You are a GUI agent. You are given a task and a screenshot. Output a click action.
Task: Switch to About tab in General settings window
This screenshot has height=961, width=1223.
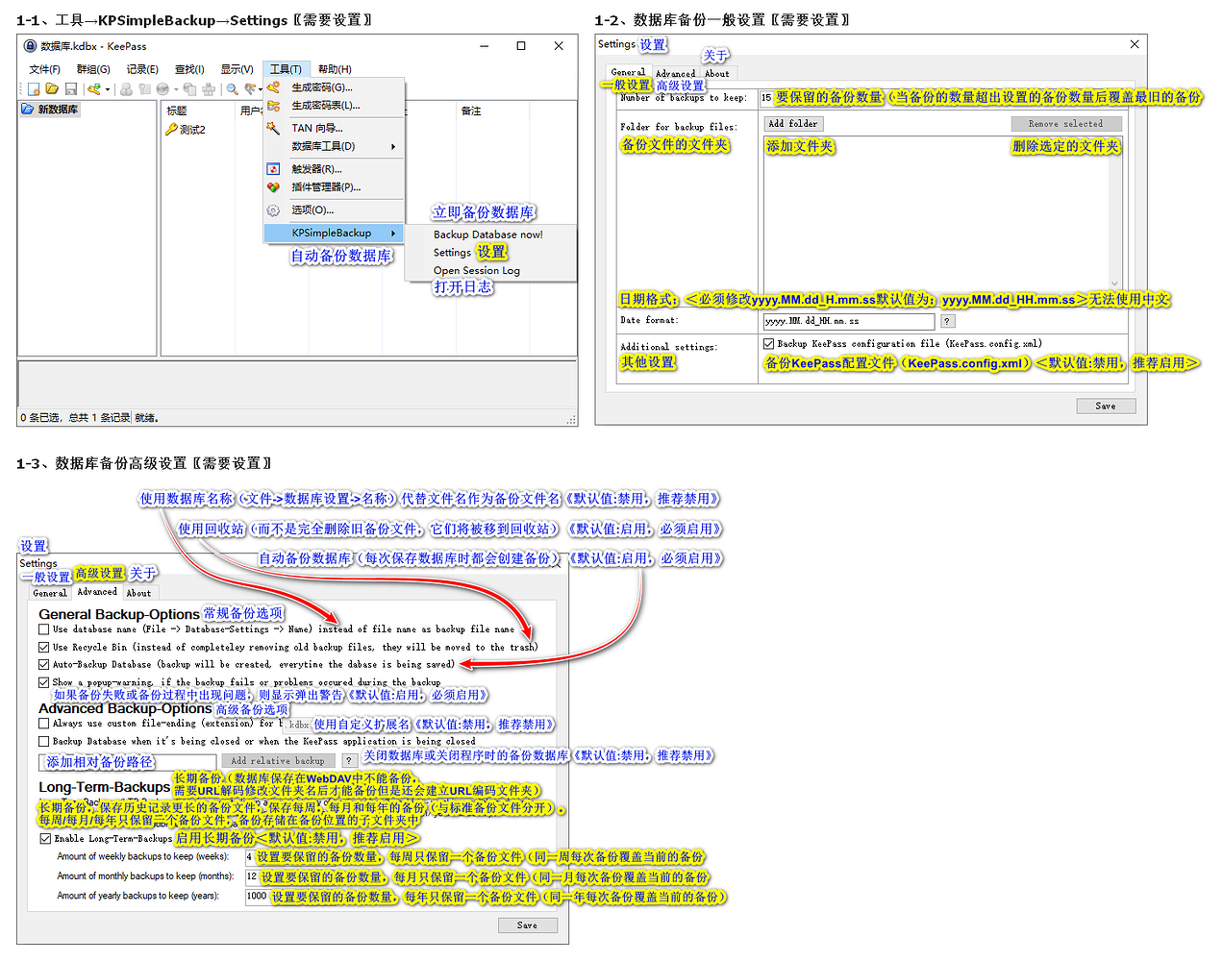point(717,73)
